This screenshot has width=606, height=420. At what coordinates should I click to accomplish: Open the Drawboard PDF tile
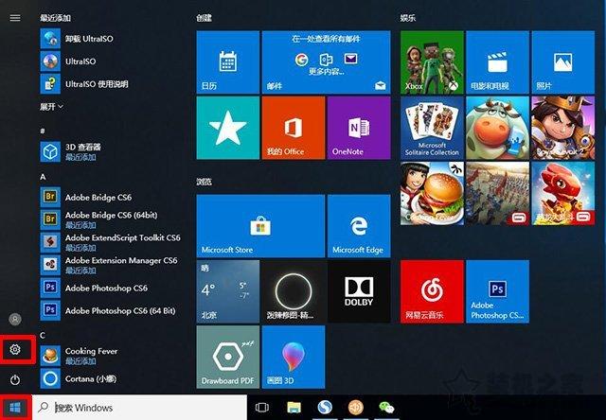pyautogui.click(x=228, y=357)
